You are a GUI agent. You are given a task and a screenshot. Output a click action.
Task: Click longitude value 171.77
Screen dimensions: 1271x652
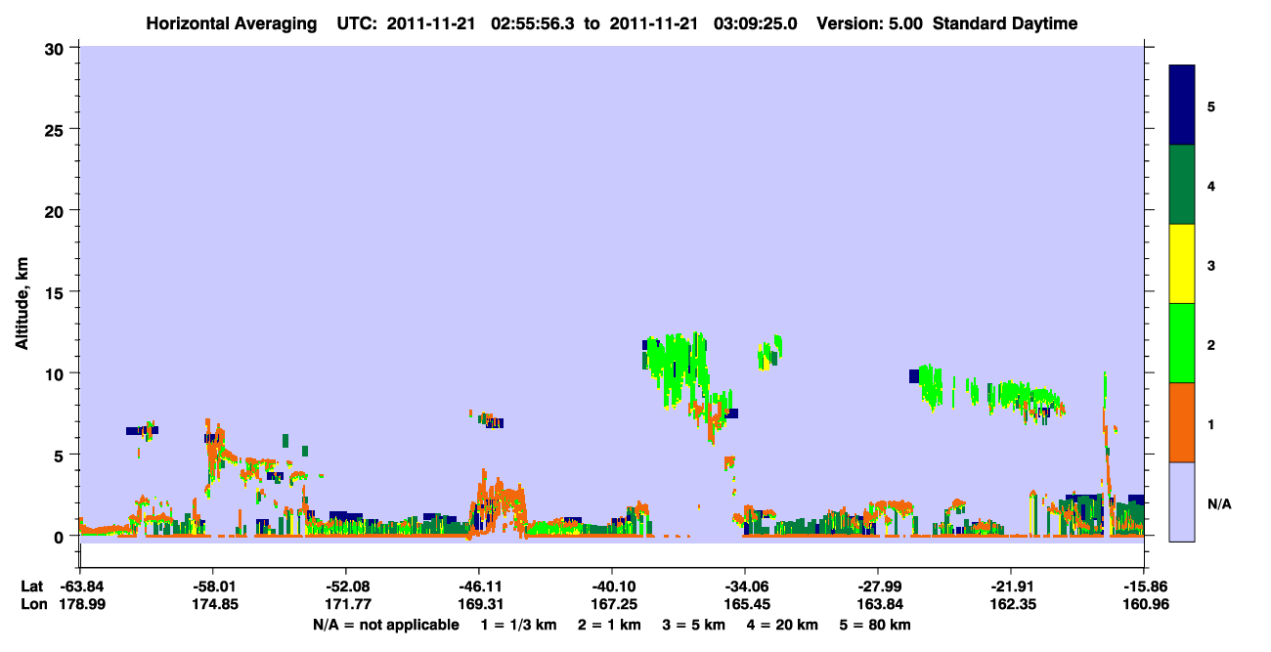[x=346, y=604]
